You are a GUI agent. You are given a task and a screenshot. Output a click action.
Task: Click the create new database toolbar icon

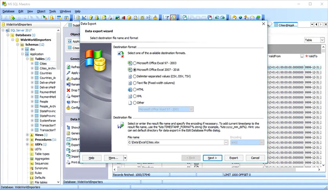(13, 18)
